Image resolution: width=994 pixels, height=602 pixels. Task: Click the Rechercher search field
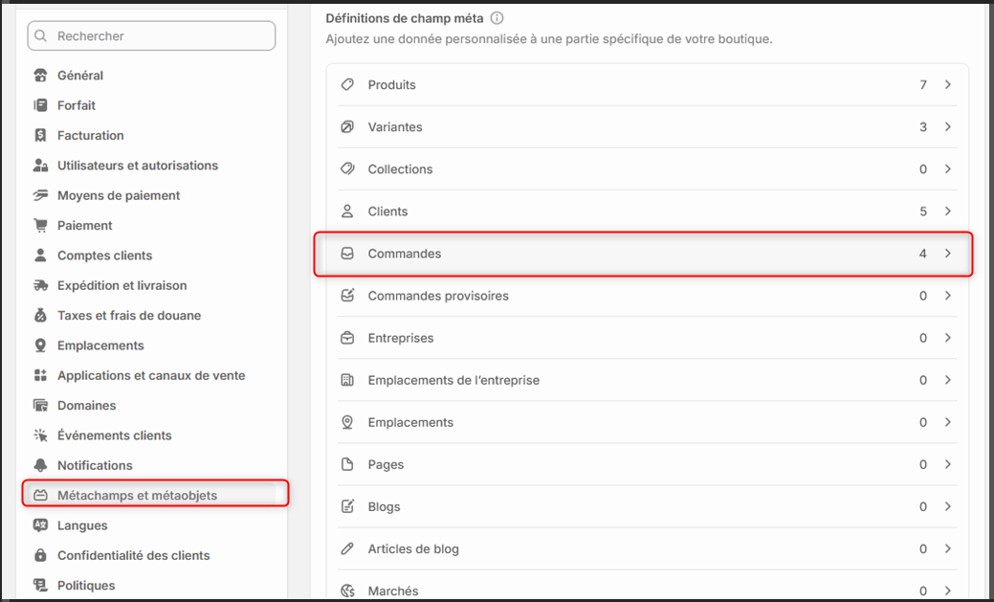[151, 36]
